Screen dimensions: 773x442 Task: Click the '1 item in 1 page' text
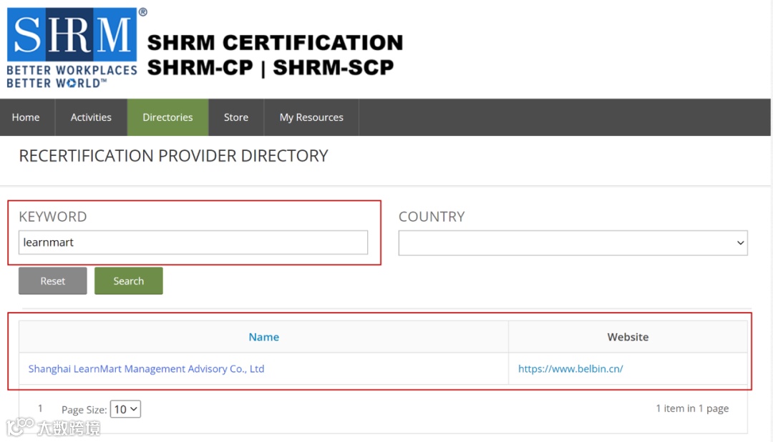[692, 408]
